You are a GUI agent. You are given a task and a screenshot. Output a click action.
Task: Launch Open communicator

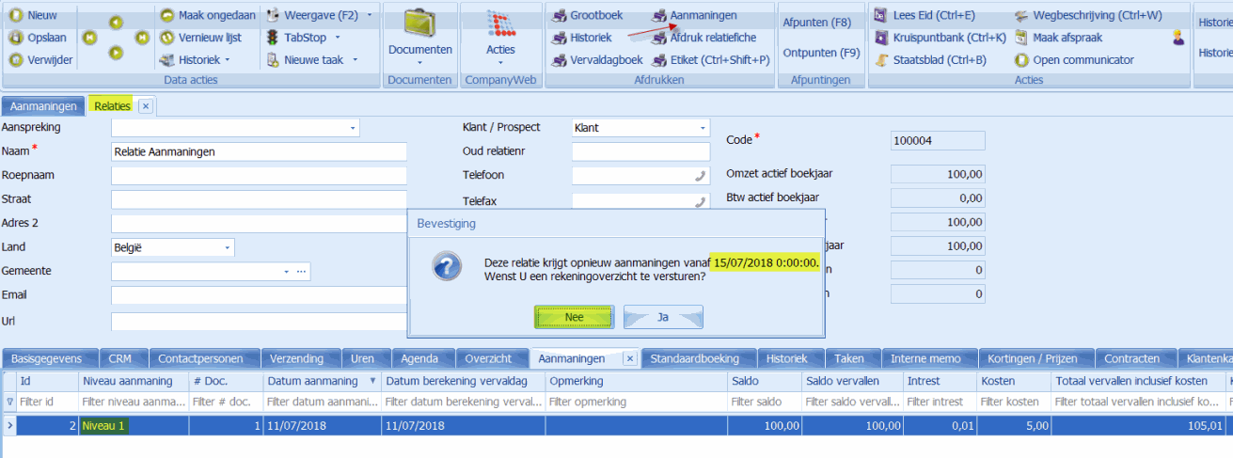(1021, 60)
